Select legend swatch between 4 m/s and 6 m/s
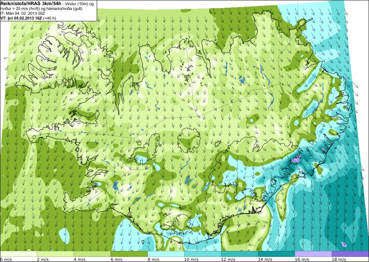Viewport: 369px width, 262px height. point(92,254)
